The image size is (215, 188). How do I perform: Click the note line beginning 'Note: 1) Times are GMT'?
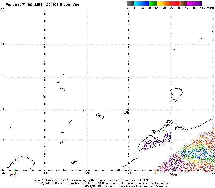pos(91,180)
